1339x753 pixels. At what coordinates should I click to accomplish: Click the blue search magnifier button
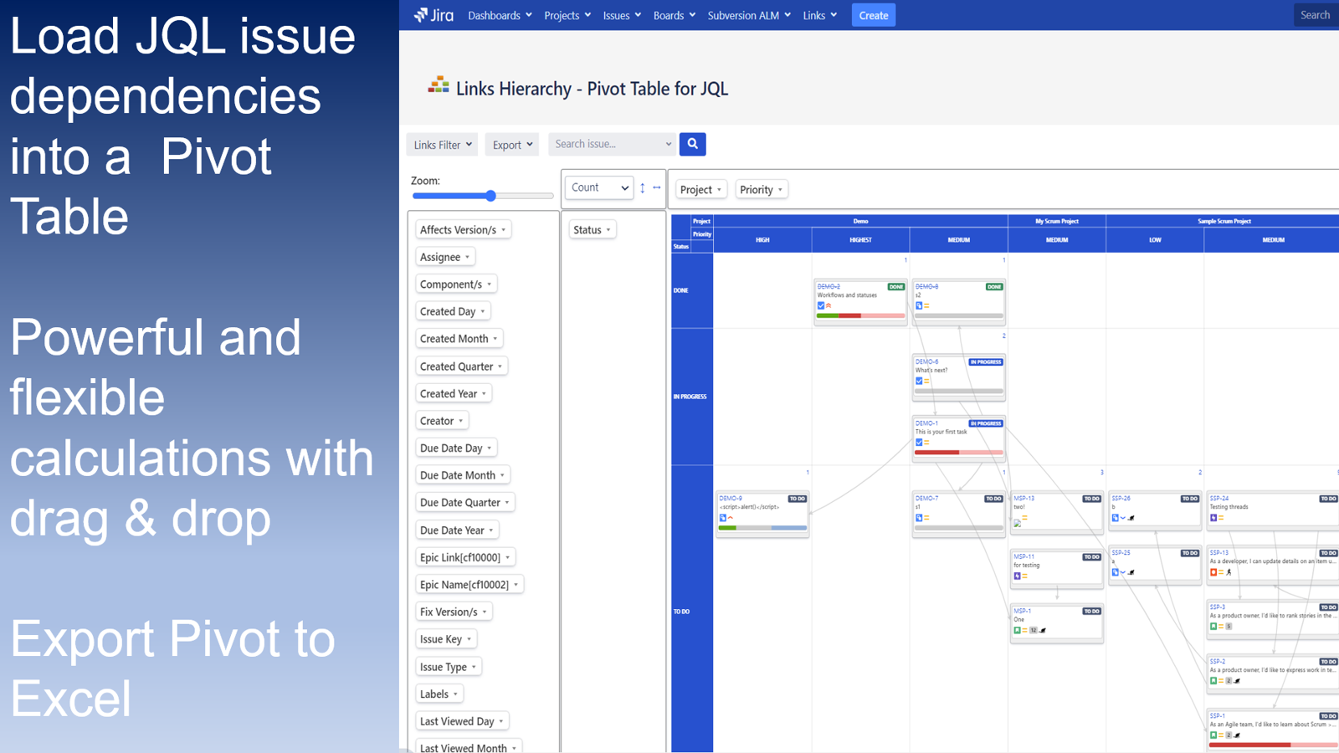(x=692, y=144)
